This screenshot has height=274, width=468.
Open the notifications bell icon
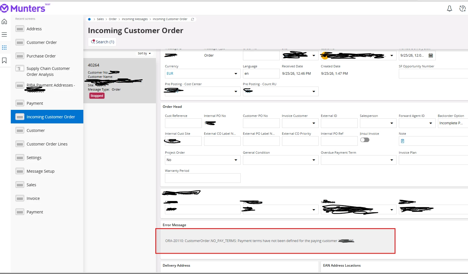[x=449, y=9]
